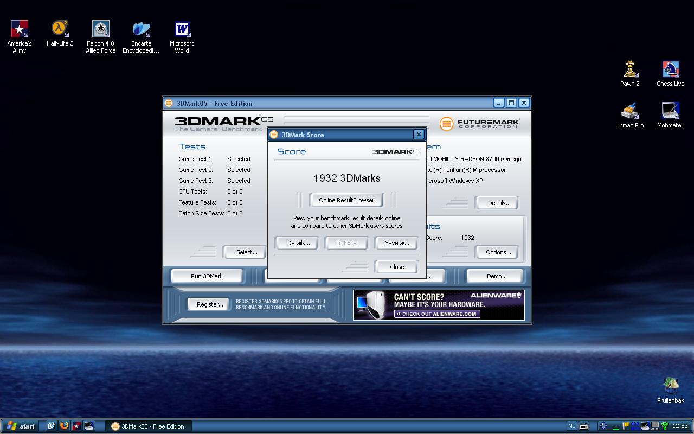Screen dimensions: 694x434
Task: Click the 3DMark05 title bar icon
Action: pyautogui.click(x=169, y=103)
